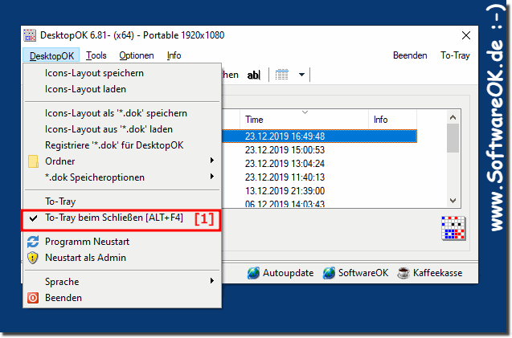This screenshot has width=512, height=338.
Task: Click the Kaffeekasse coffee cup icon
Action: 403,273
